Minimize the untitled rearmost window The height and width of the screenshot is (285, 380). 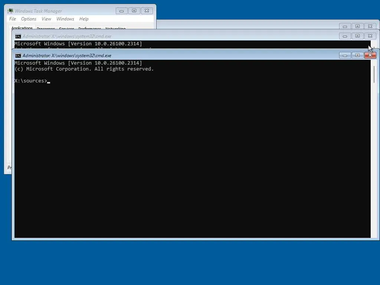pyautogui.click(x=345, y=26)
